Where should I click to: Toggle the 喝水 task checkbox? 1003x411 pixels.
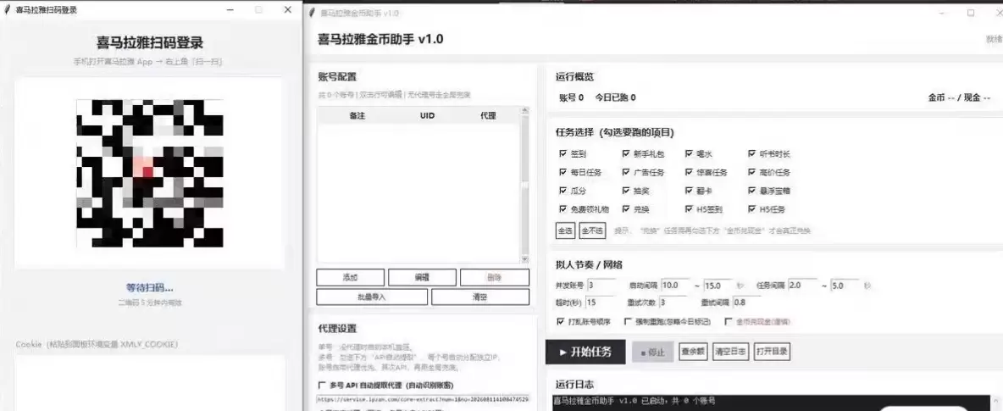click(689, 153)
